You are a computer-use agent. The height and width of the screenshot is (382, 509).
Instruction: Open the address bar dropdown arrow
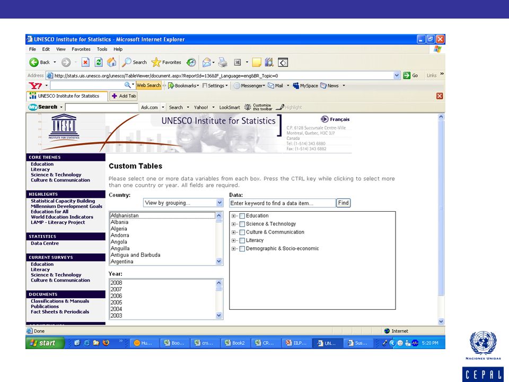tap(397, 75)
